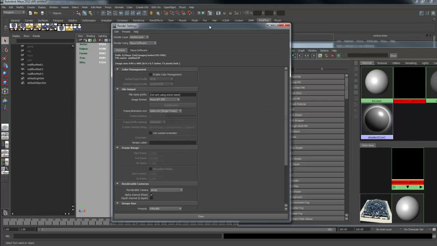Screen dimensions: 437x246
Task: Open Presets menu in Render Settings
Action: [126, 31]
